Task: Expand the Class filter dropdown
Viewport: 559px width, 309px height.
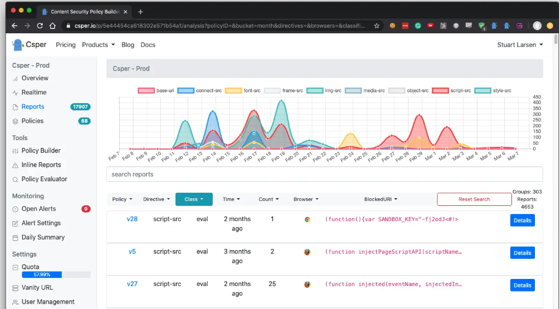Action: pos(194,199)
